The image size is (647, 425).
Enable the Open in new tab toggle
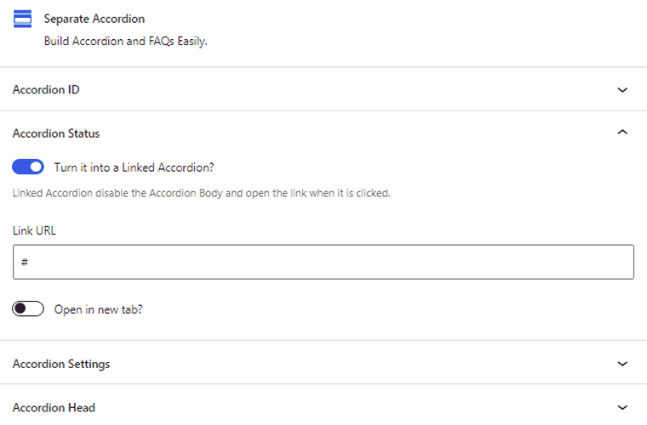click(x=28, y=309)
